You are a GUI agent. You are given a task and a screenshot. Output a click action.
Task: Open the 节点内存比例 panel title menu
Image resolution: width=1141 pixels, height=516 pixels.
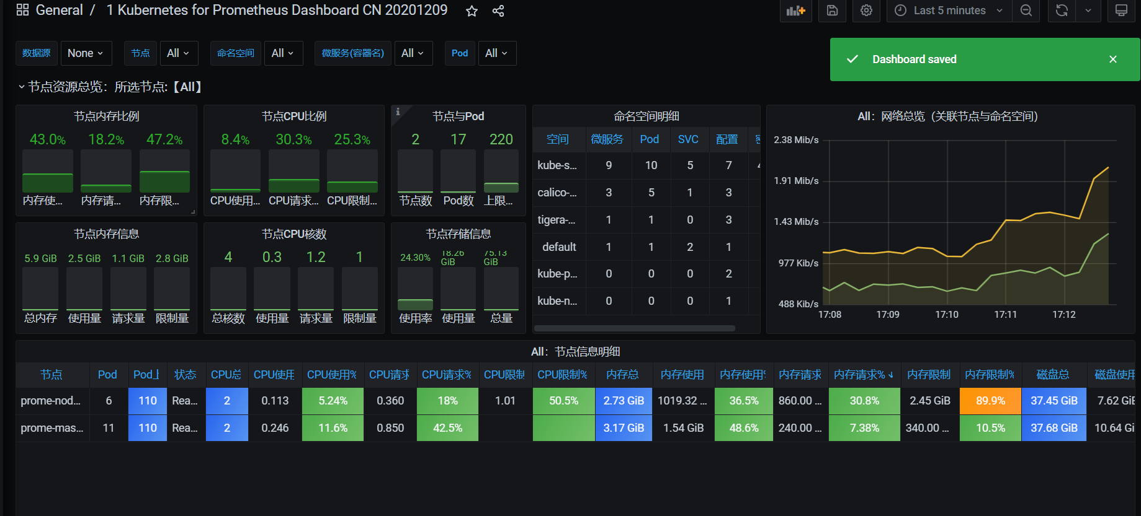(x=106, y=116)
